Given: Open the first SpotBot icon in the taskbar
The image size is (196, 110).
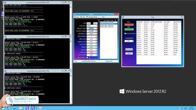Looking at the screenshot, I should (27, 108).
